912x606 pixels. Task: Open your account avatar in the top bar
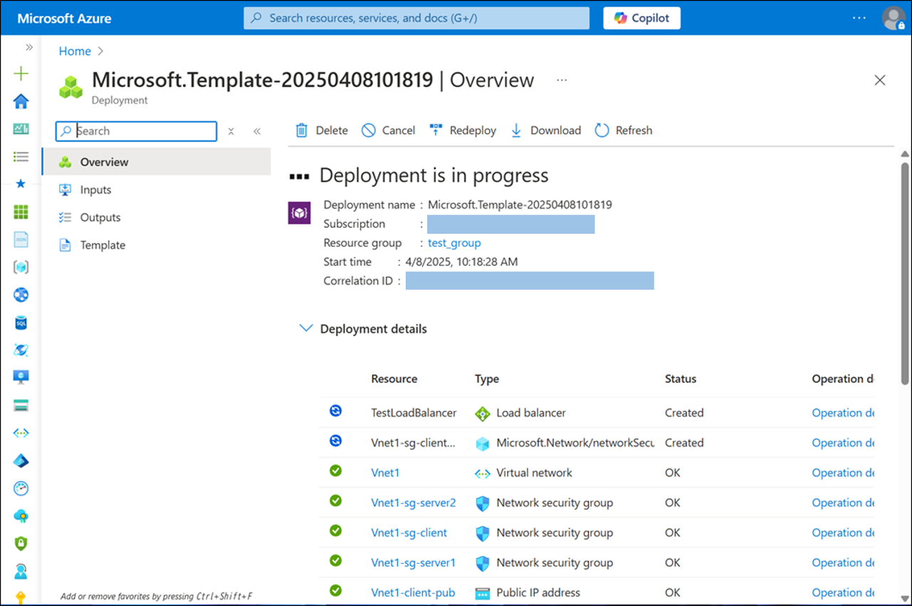(x=893, y=18)
